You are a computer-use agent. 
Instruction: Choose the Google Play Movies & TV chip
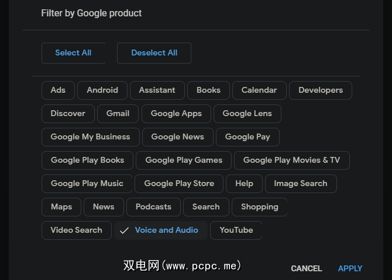[291, 160]
